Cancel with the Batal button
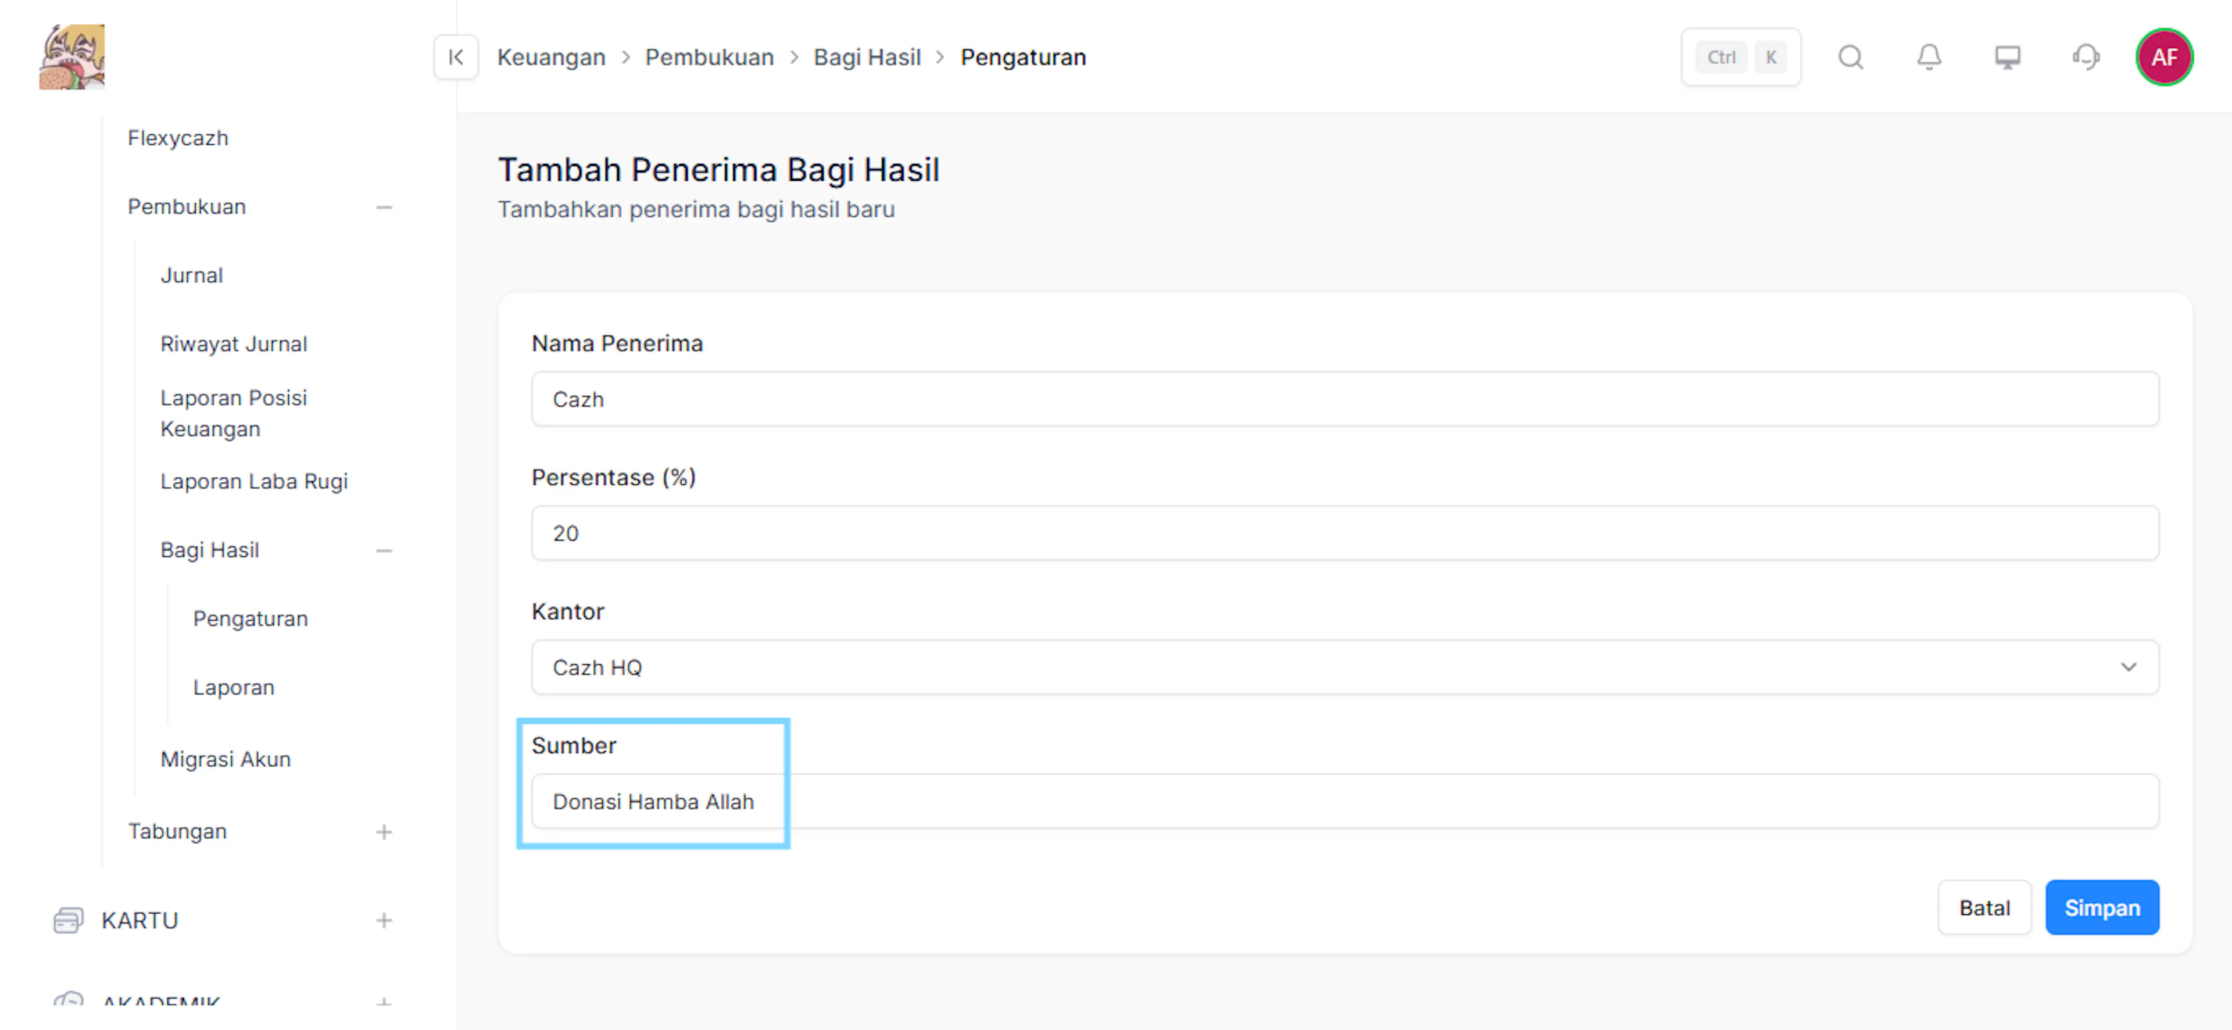2232x1030 pixels. [x=1984, y=907]
